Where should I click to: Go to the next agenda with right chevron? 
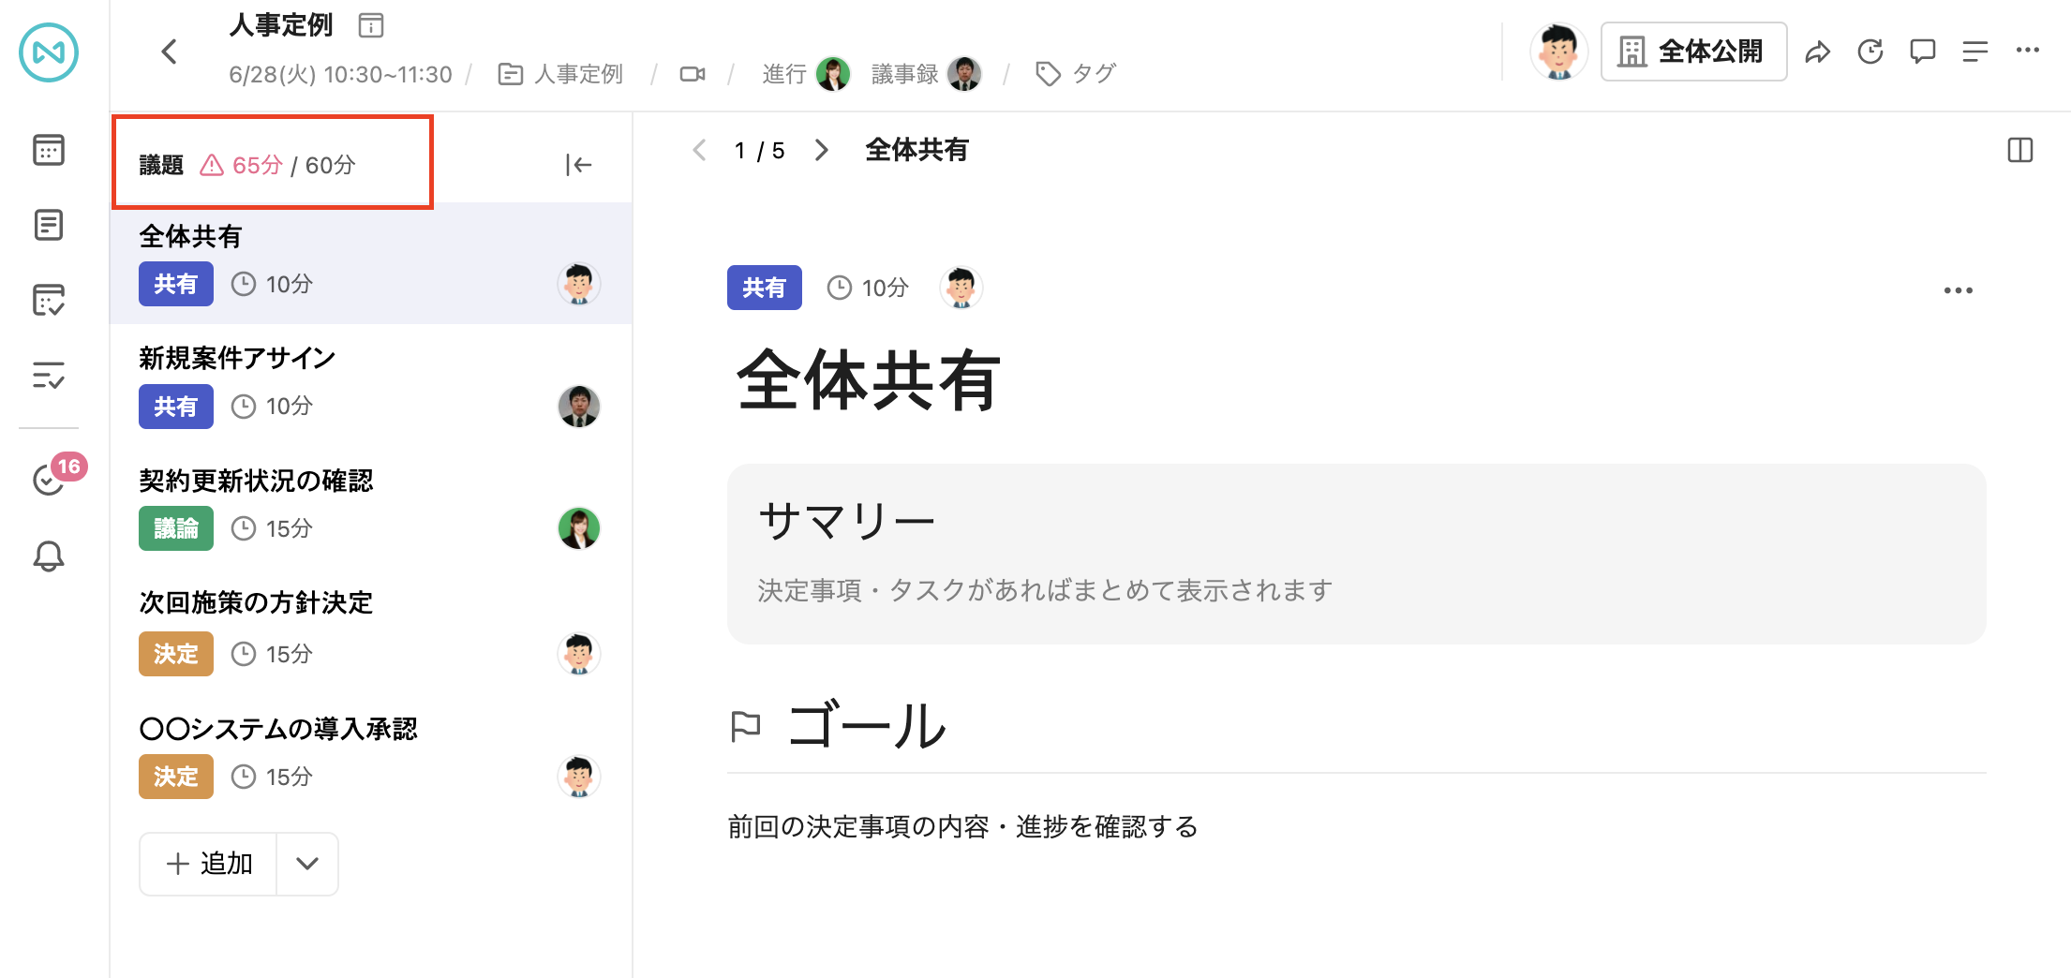point(822,150)
